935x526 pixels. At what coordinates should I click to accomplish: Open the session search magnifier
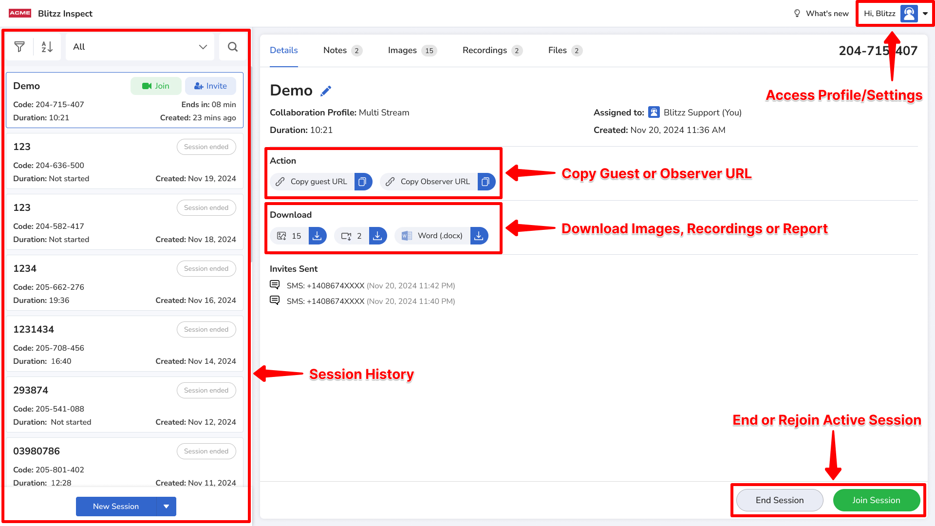tap(233, 47)
